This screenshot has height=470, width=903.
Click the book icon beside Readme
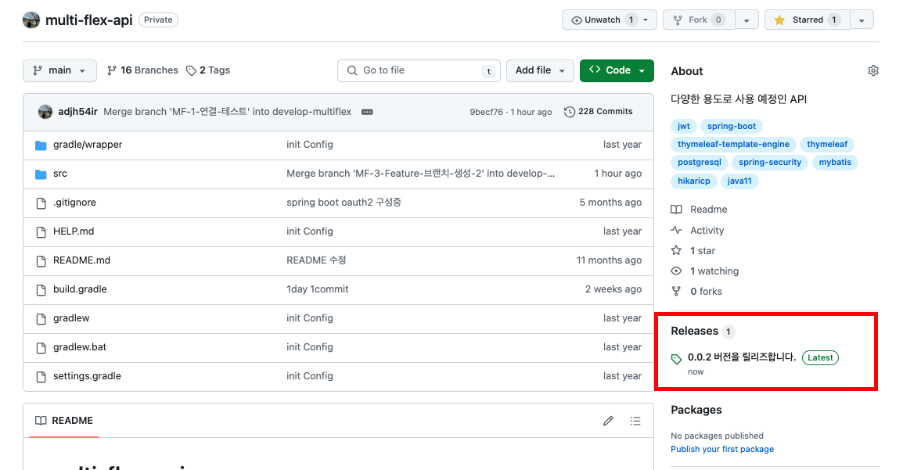(x=676, y=210)
